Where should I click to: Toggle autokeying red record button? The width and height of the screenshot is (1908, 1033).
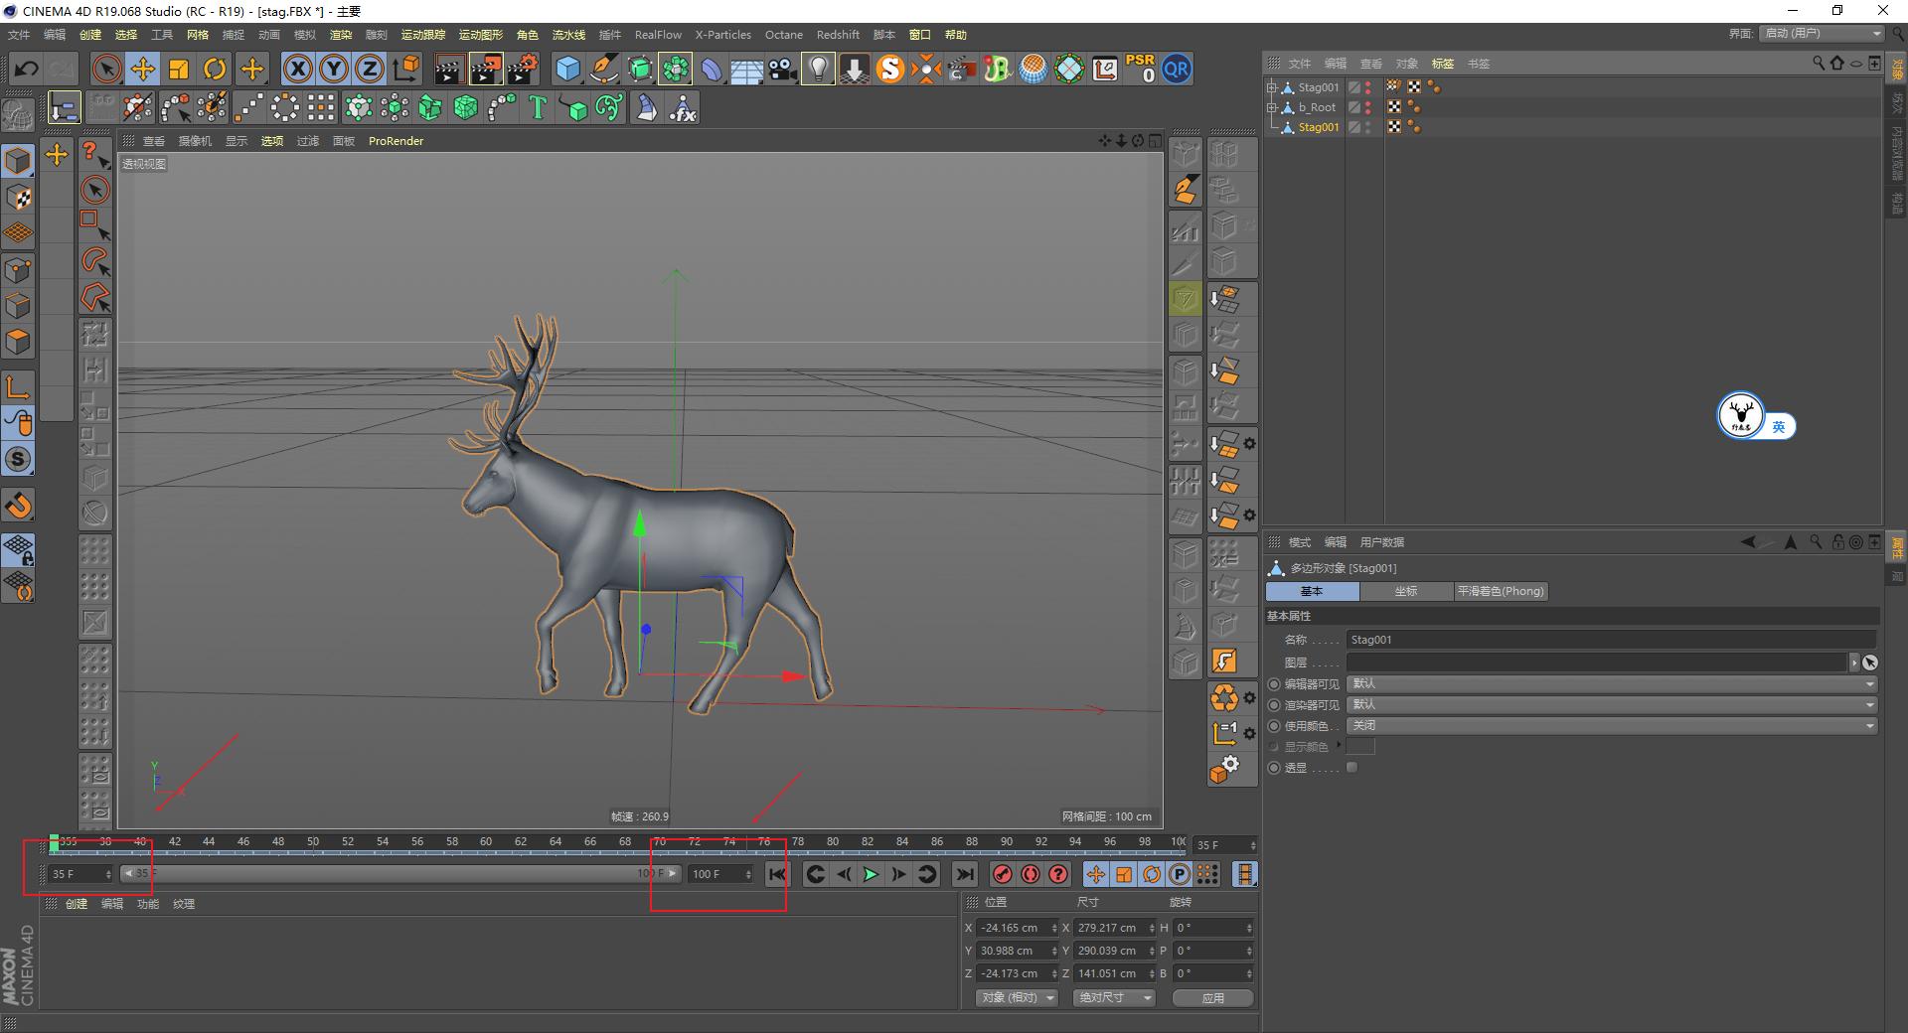(x=1031, y=874)
